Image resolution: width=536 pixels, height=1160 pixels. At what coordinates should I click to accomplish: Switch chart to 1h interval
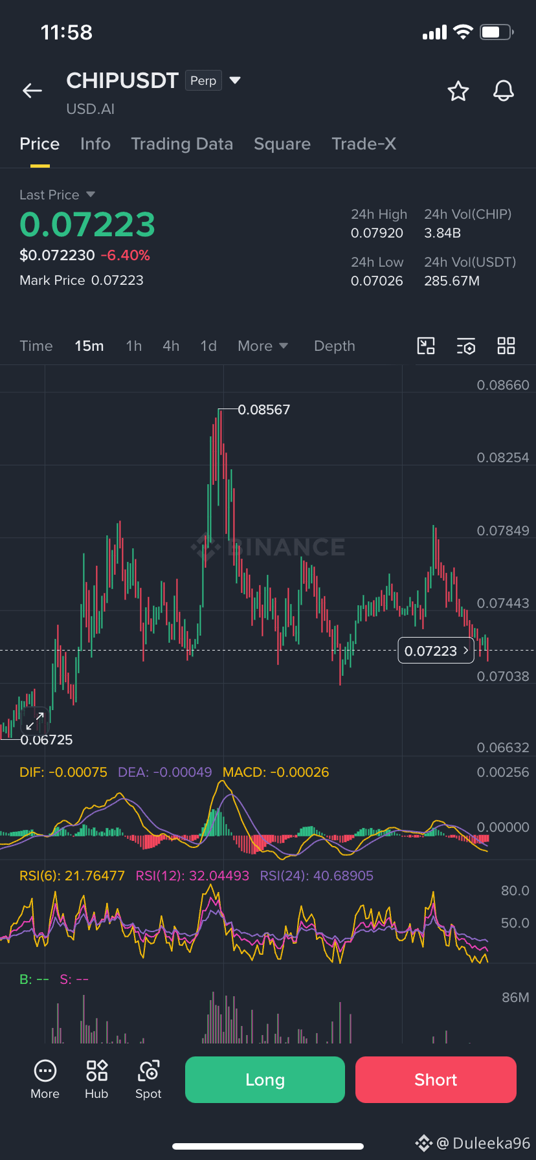point(134,346)
